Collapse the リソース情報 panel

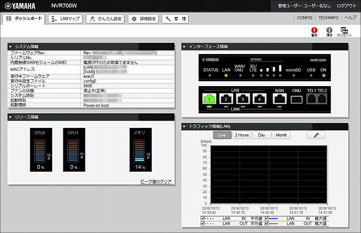pos(10,117)
